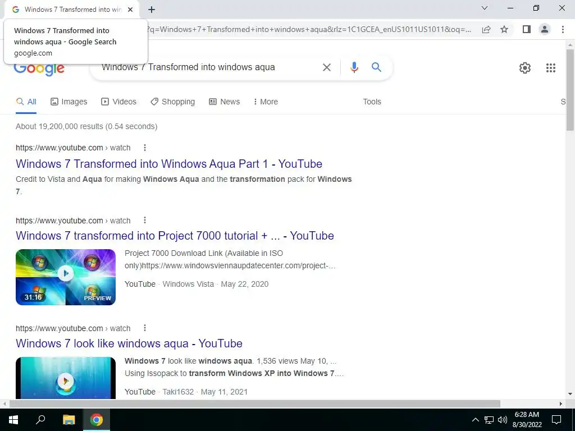Open Google settings gear icon

pos(525,68)
